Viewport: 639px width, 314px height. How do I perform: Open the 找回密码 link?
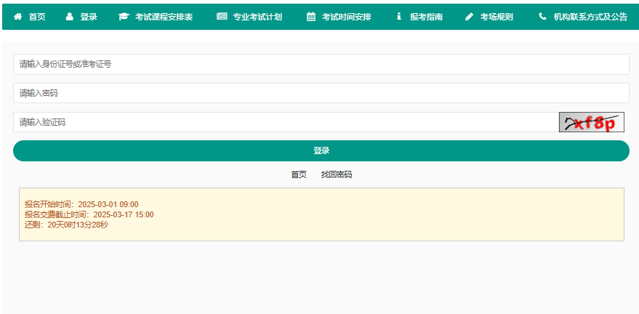(337, 174)
